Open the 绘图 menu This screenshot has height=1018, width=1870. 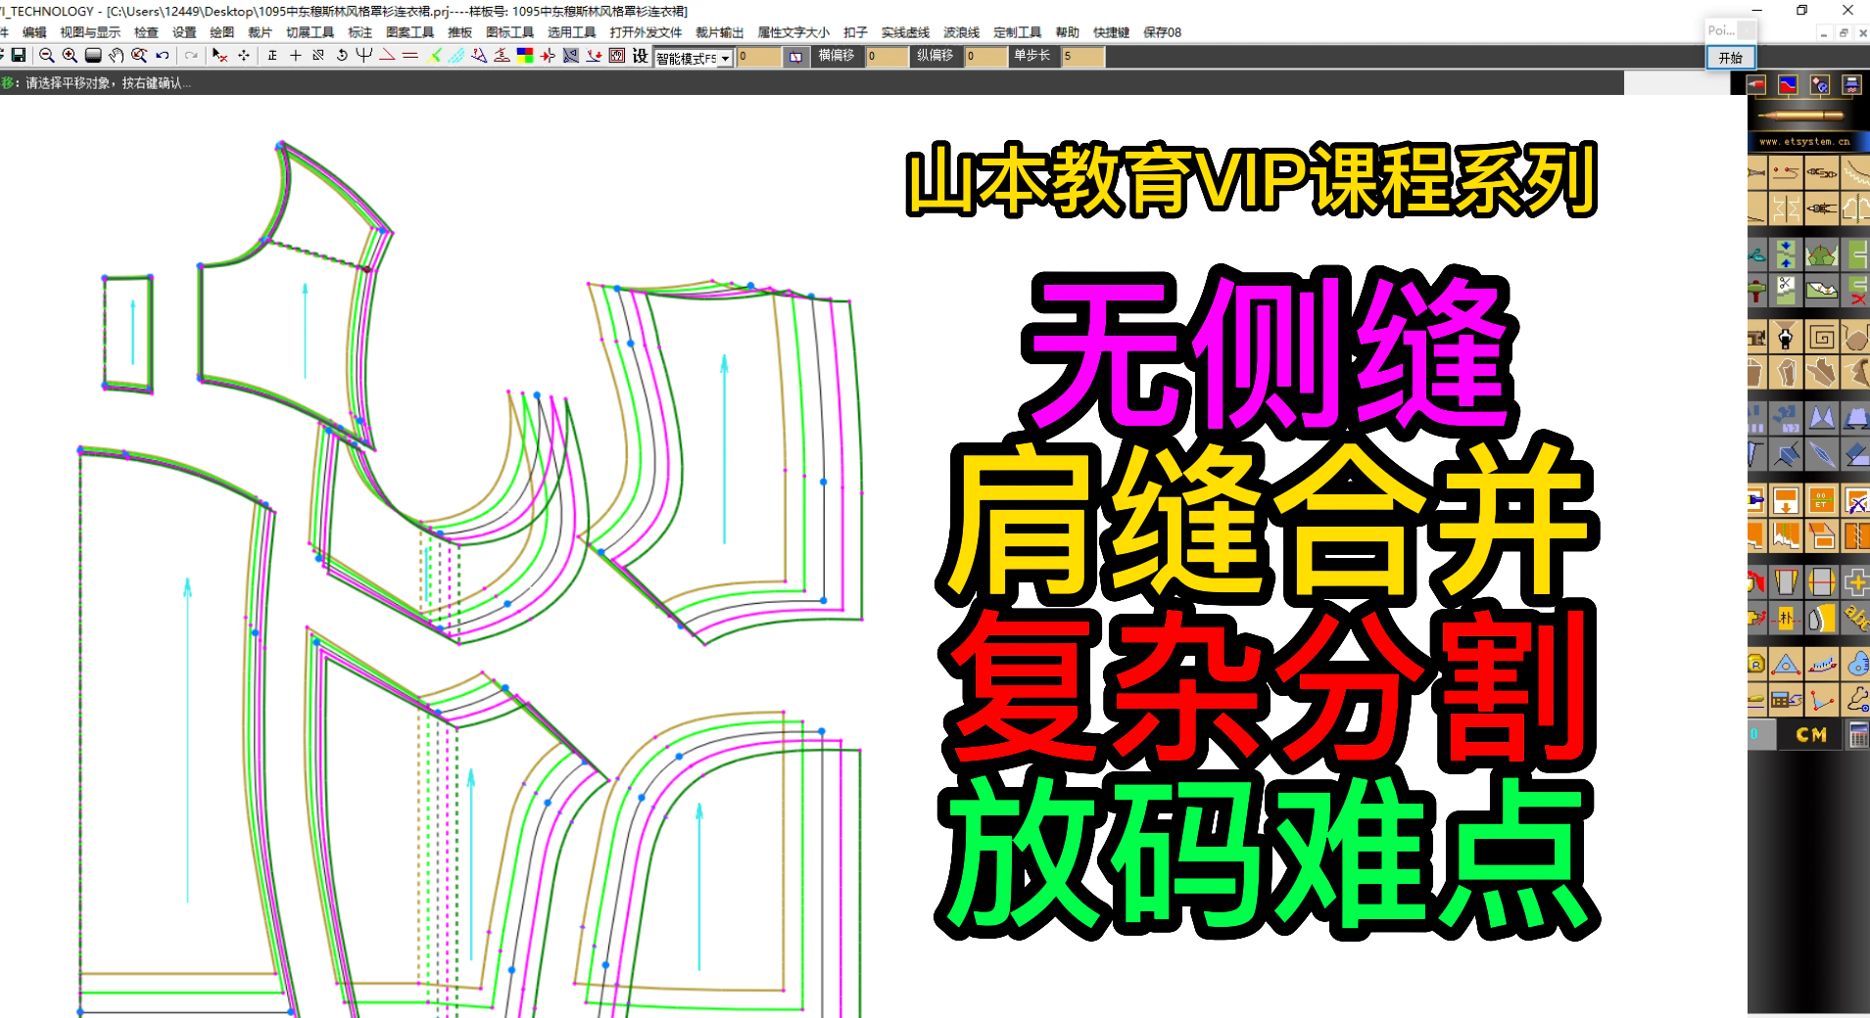point(222,32)
